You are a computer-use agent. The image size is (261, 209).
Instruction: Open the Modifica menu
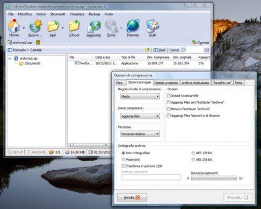pos(25,14)
